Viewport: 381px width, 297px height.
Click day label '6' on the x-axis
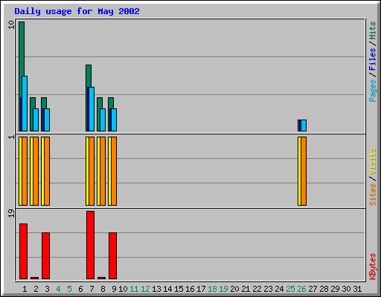[x=80, y=289]
